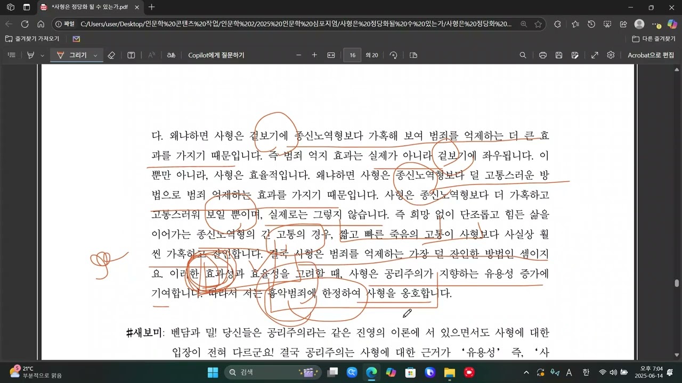
Task: Open the Settings and more menu
Action: [656, 24]
